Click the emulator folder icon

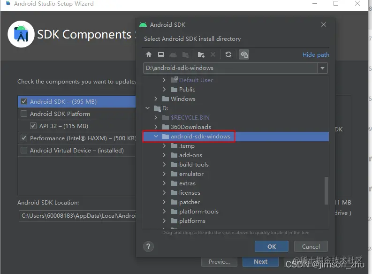pos(174,174)
